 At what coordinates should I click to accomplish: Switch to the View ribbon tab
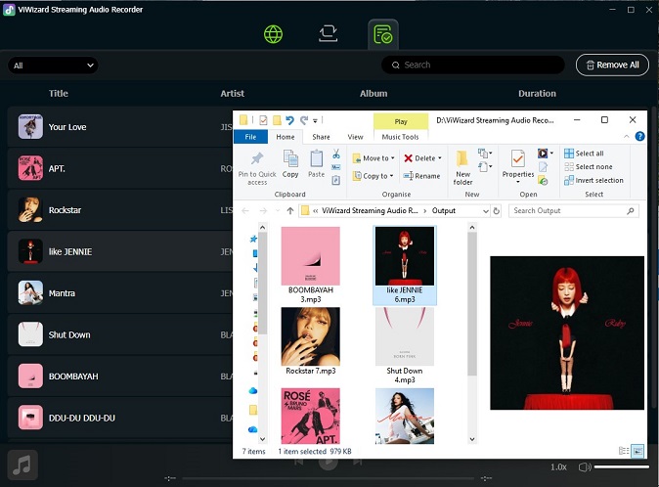(355, 137)
